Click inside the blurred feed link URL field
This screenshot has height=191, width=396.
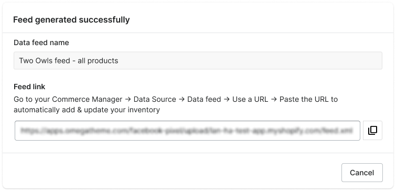(187, 130)
